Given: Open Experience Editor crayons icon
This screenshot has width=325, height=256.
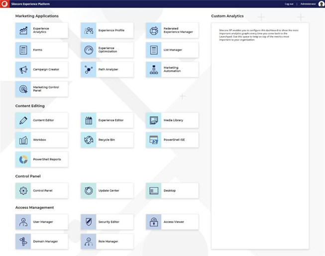Looking at the screenshot, I should point(89,121).
